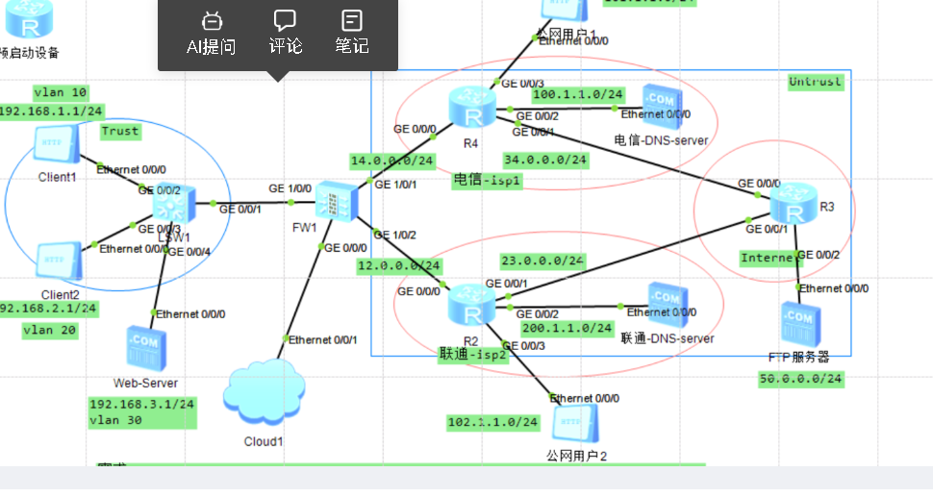Click the GE 0/0/4 label under LSW1
This screenshot has width=933, height=497.
pos(189,252)
